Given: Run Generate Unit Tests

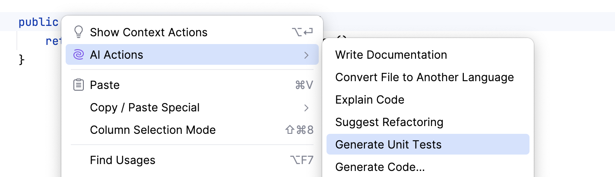Looking at the screenshot, I should [388, 145].
